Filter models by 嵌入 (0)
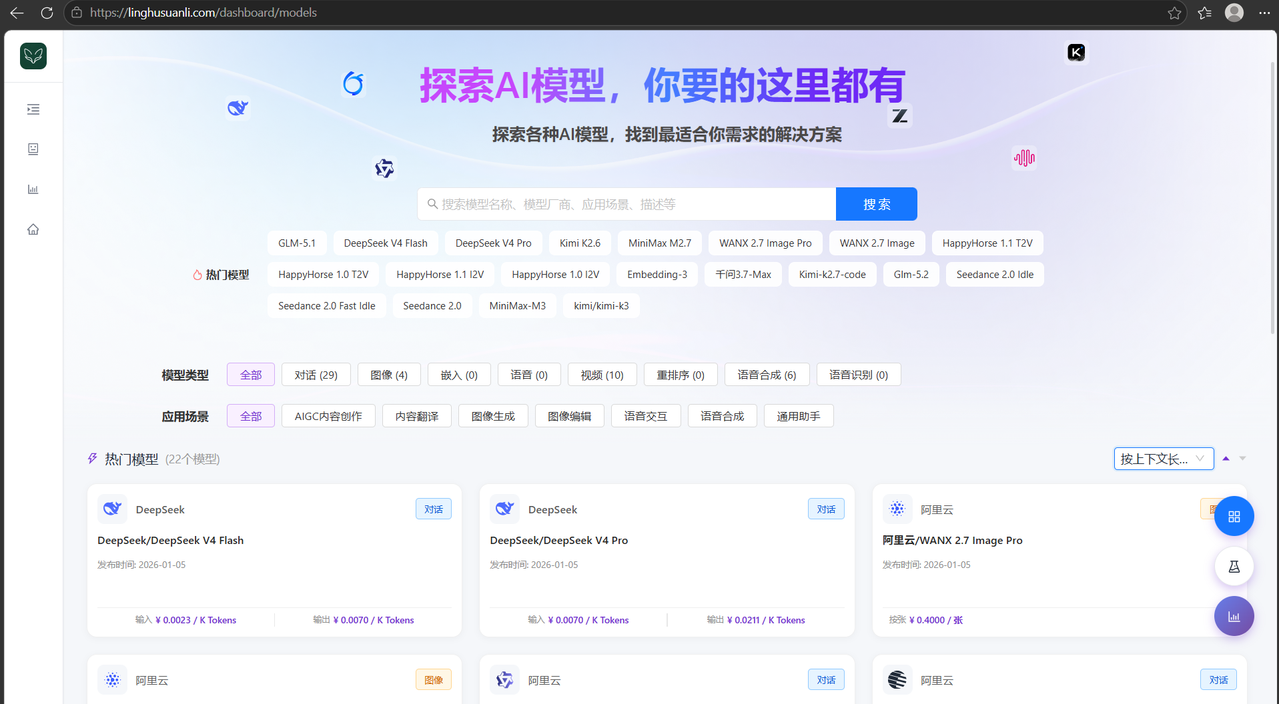1279x704 pixels. coord(459,375)
